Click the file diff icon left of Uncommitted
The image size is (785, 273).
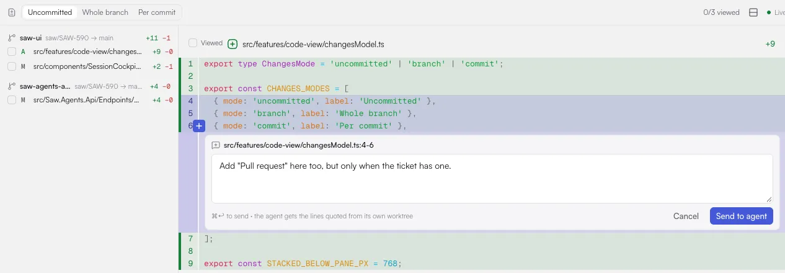[11, 12]
